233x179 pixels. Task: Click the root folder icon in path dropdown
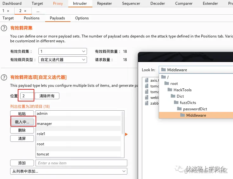[x=167, y=83]
